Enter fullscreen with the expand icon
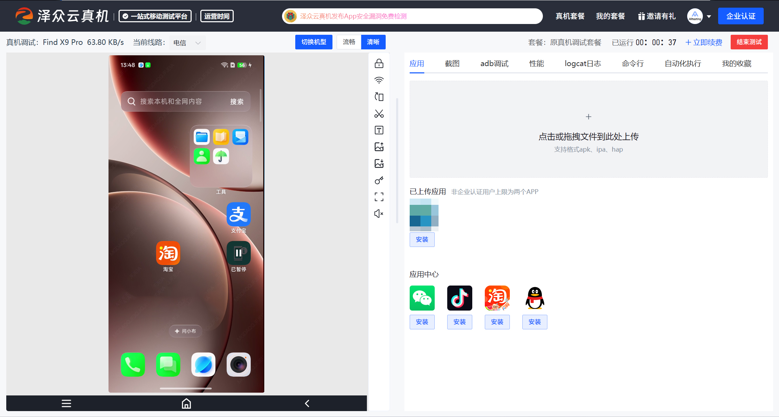 379,197
